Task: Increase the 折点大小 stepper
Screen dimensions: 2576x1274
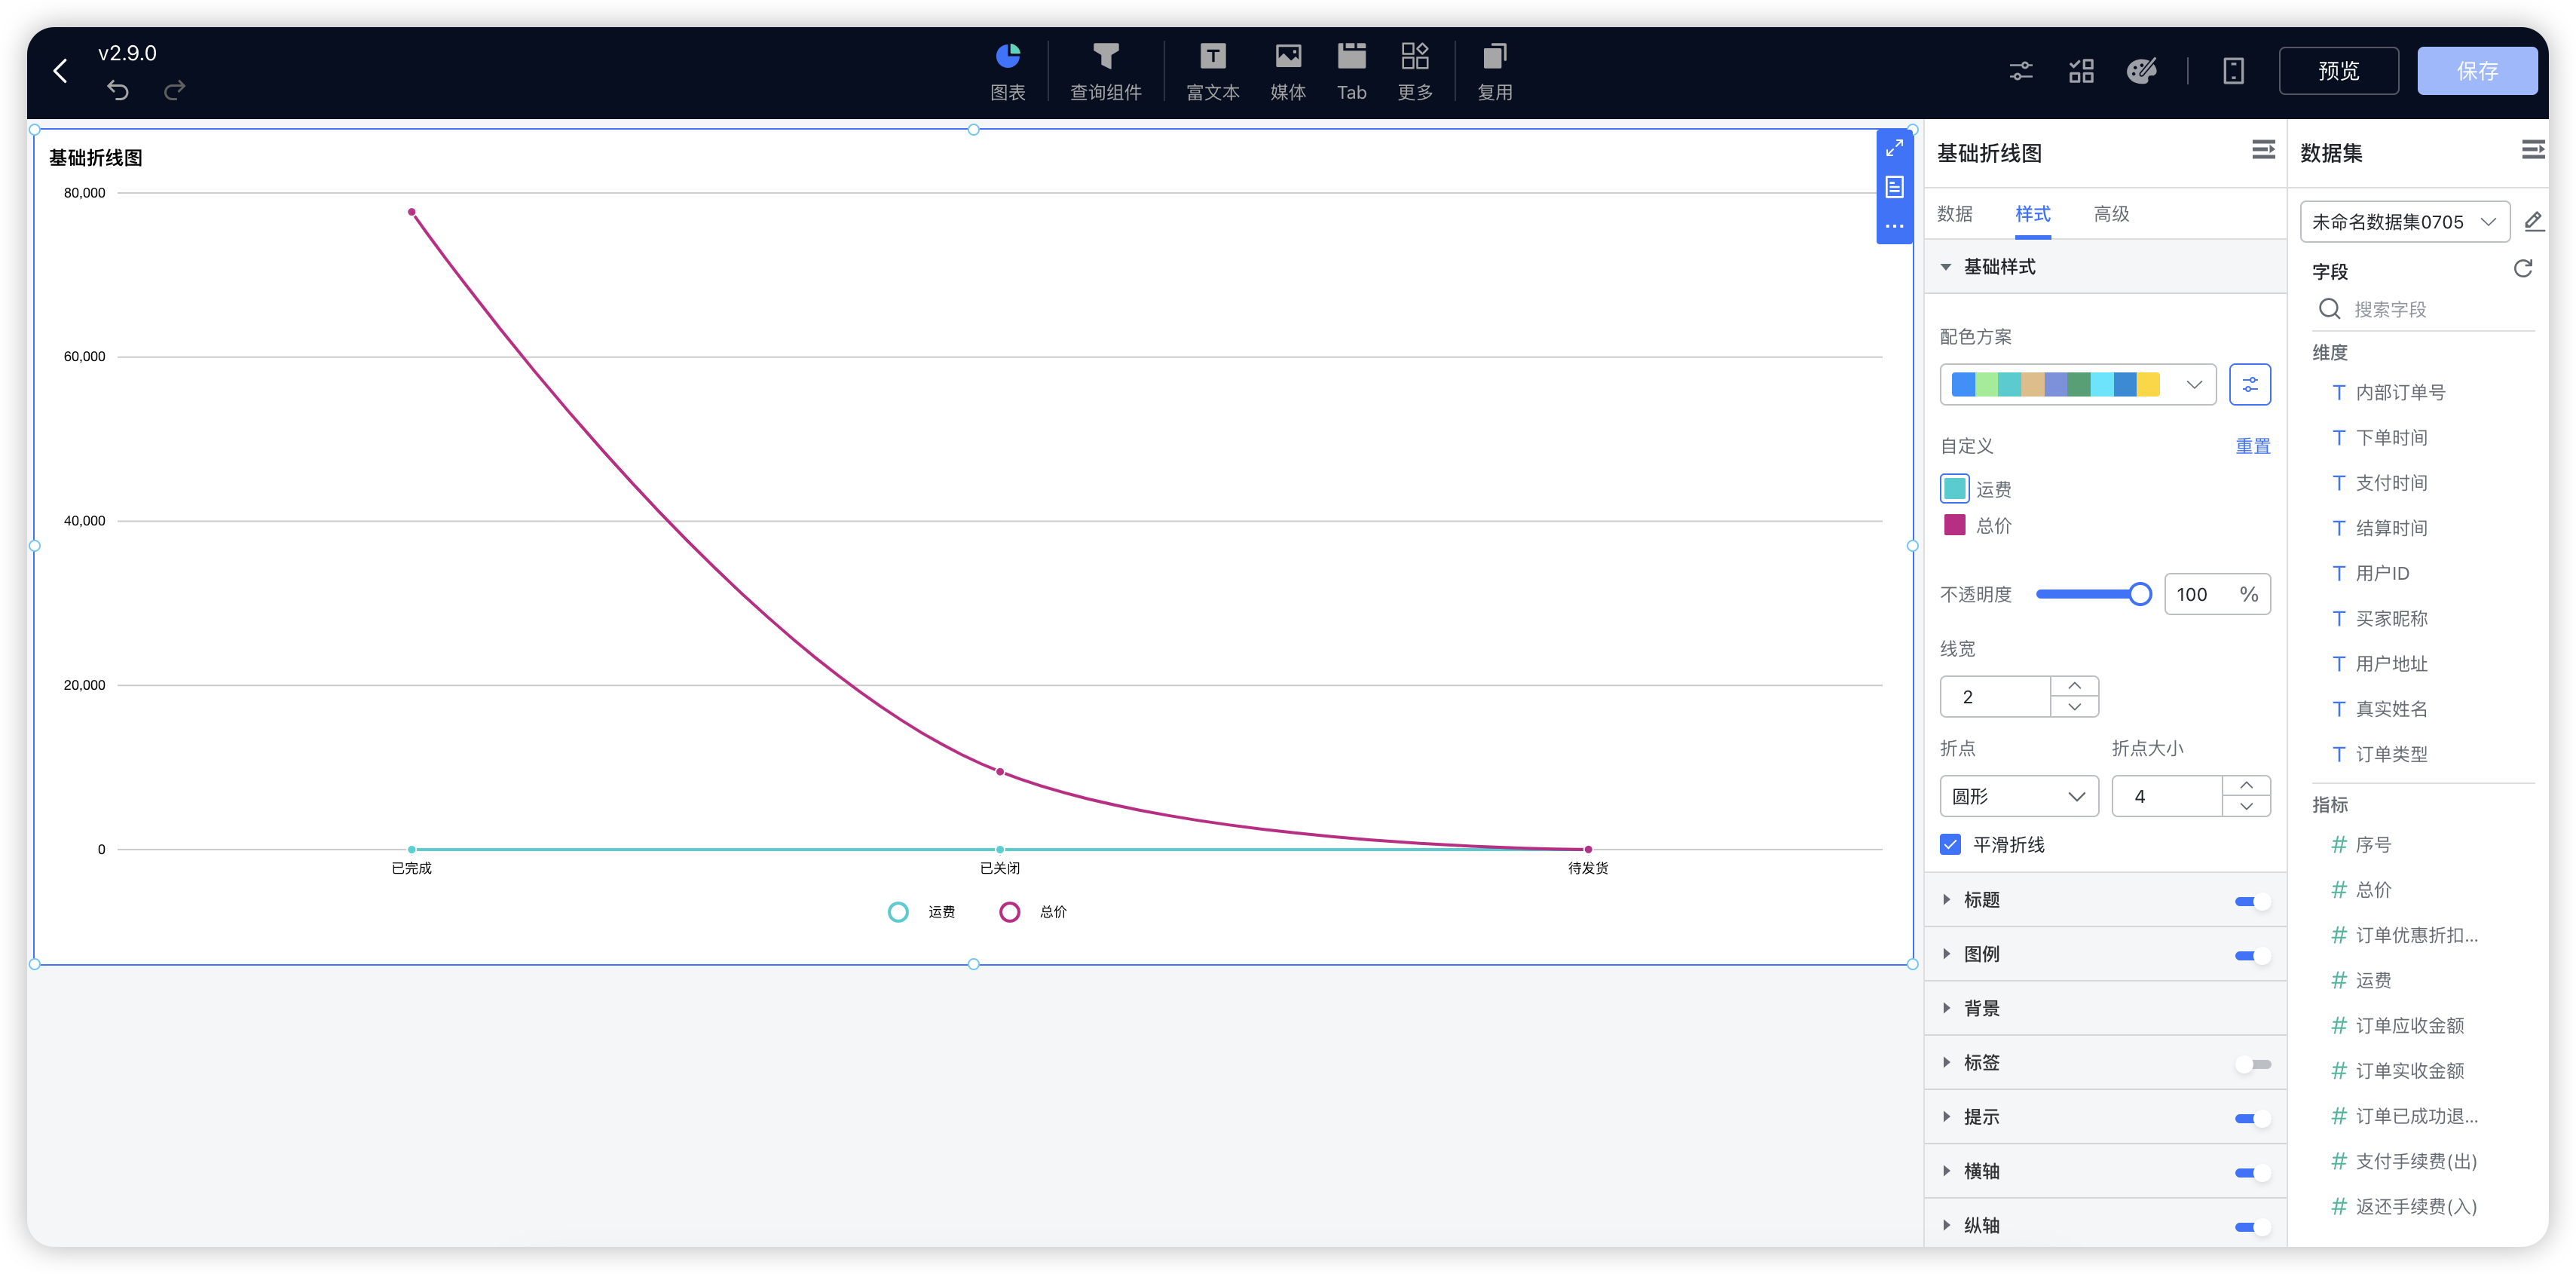Action: click(2246, 786)
